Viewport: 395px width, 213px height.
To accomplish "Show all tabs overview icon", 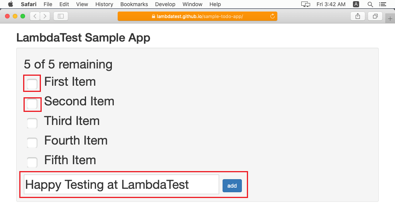I will point(375,16).
